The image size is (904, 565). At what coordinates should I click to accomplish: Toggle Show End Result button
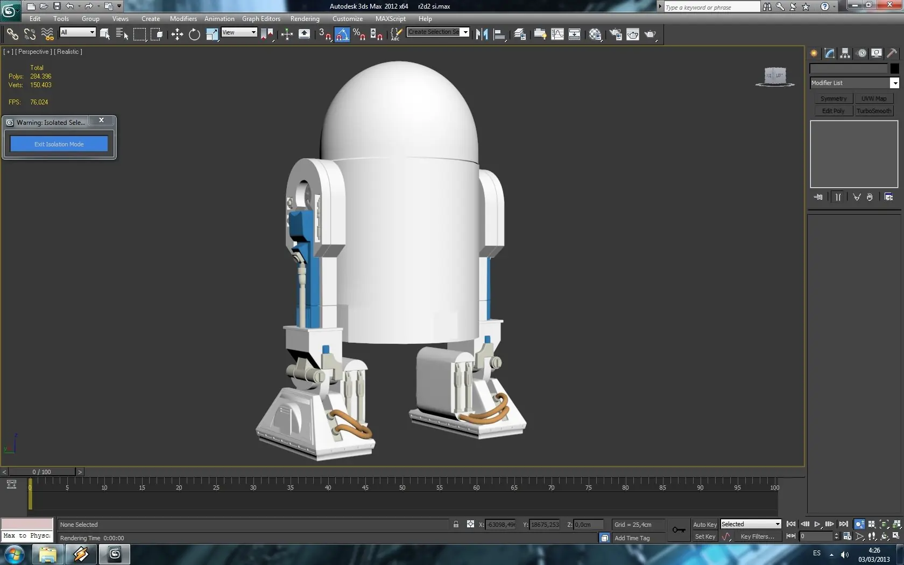tap(838, 197)
